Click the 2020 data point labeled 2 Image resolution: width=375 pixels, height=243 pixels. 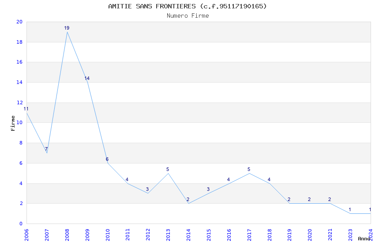click(309, 199)
